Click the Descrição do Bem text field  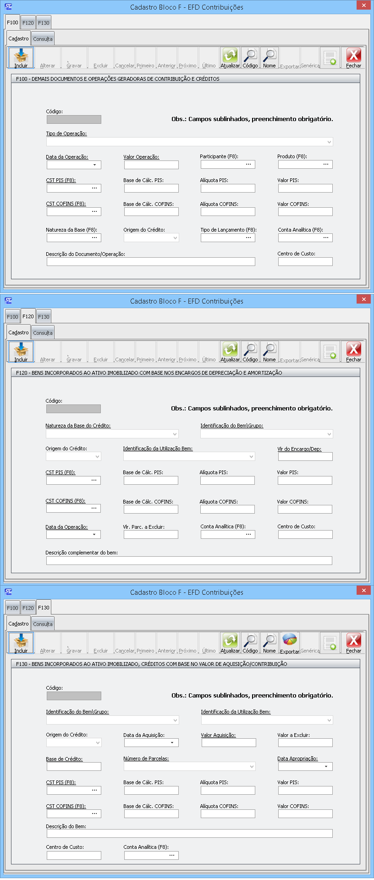point(189,834)
